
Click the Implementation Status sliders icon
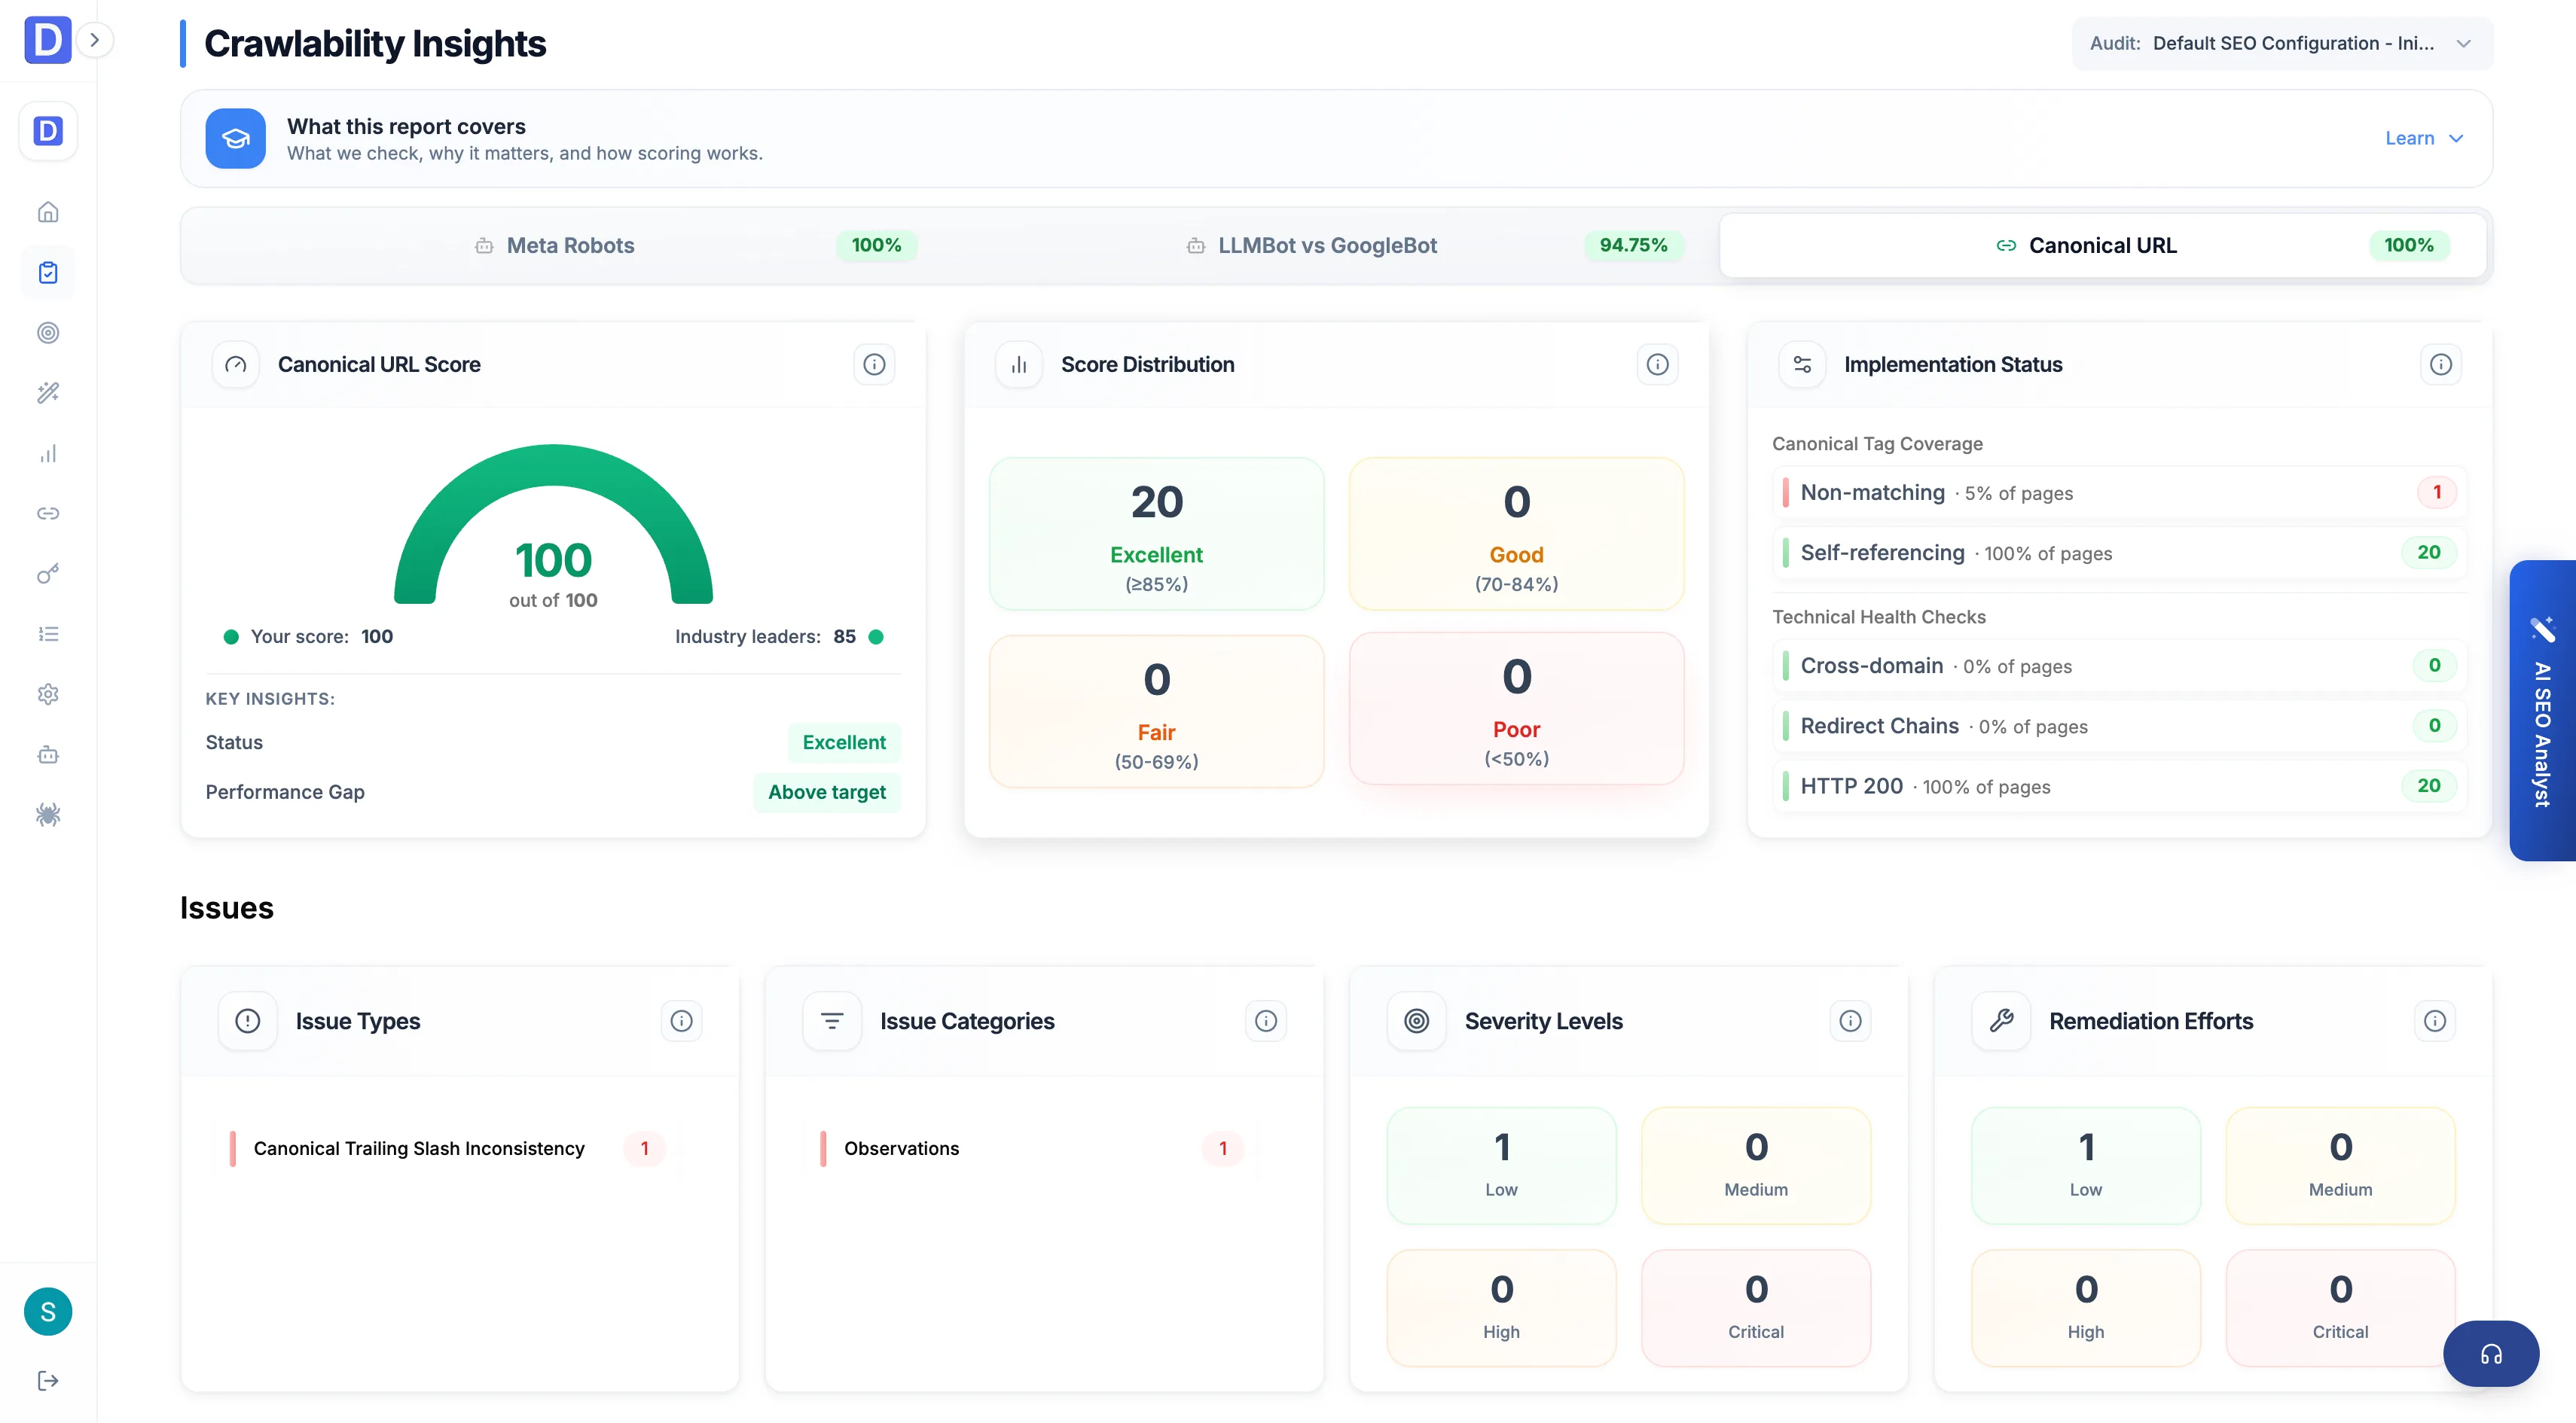coord(1802,364)
